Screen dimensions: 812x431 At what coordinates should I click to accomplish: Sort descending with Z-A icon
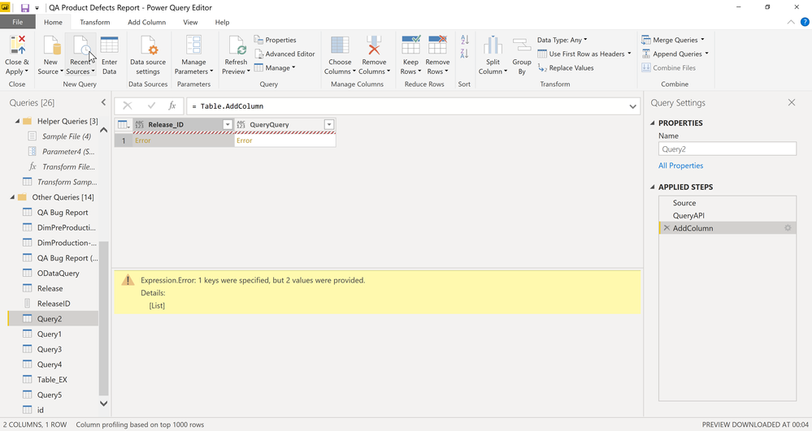point(464,54)
